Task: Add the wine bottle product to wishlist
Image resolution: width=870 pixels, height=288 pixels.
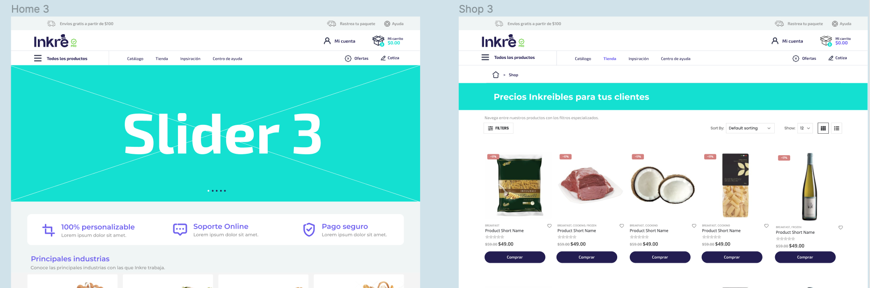Action: (841, 228)
